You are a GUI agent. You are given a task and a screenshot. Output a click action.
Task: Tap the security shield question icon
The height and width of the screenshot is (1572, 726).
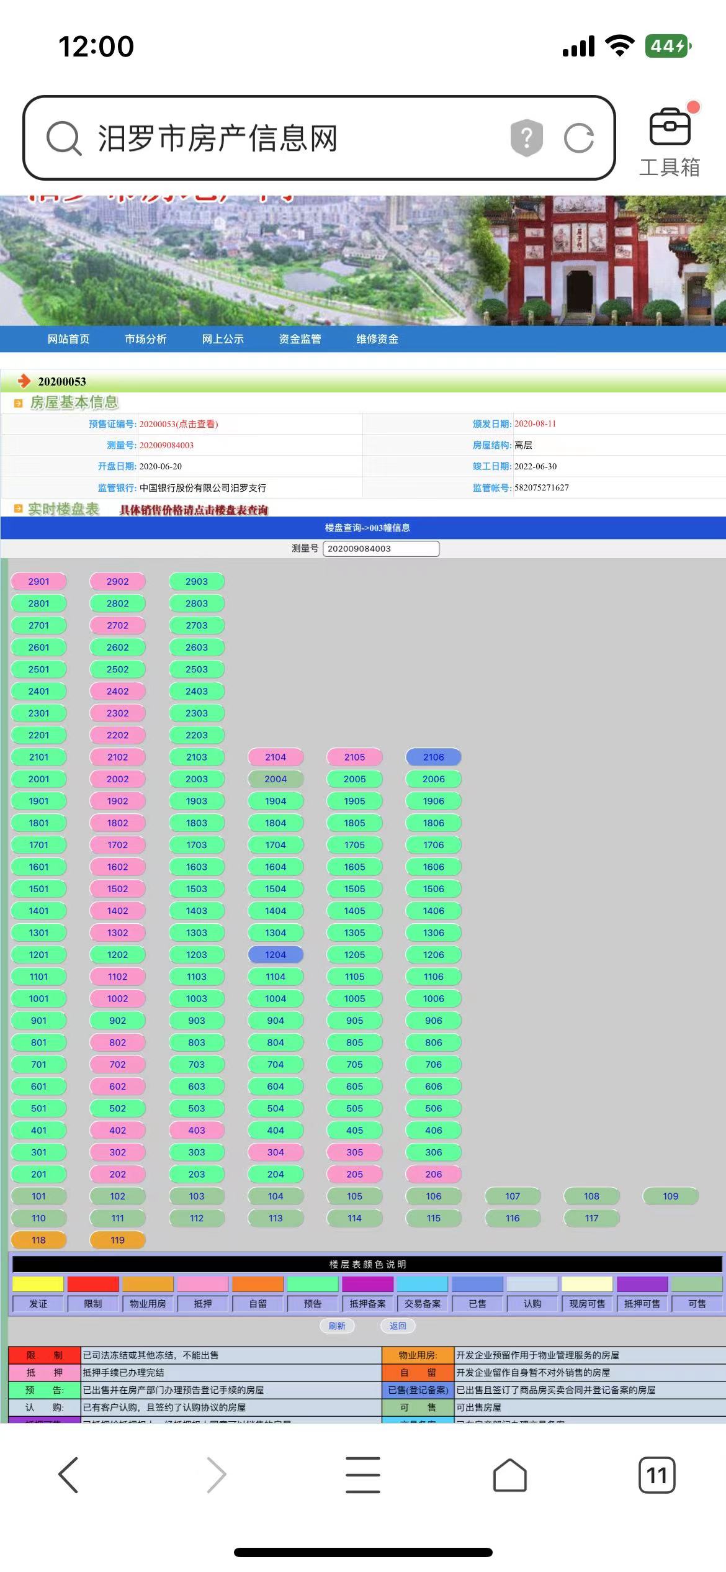click(x=526, y=138)
